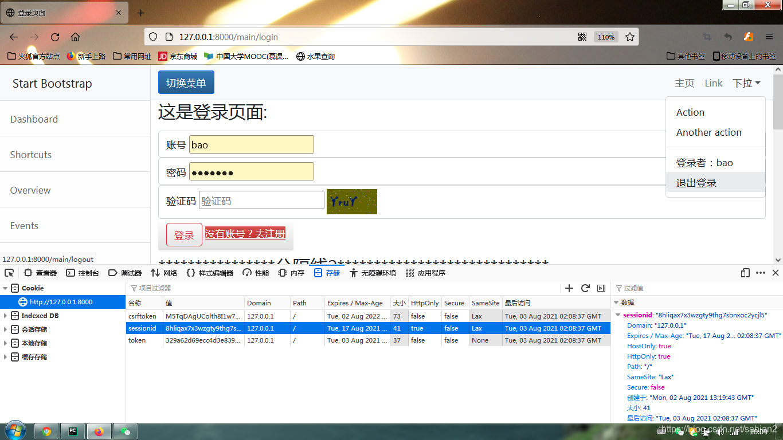This screenshot has height=440, width=783.
Task: Click the 项目过滤器 filter field
Action: tap(344, 288)
